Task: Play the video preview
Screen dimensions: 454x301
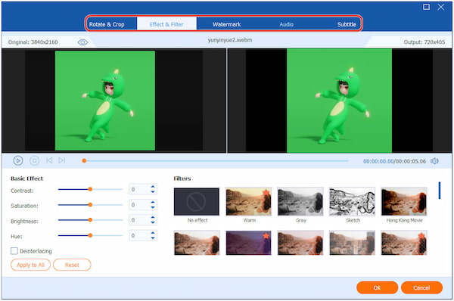Action: (x=18, y=160)
